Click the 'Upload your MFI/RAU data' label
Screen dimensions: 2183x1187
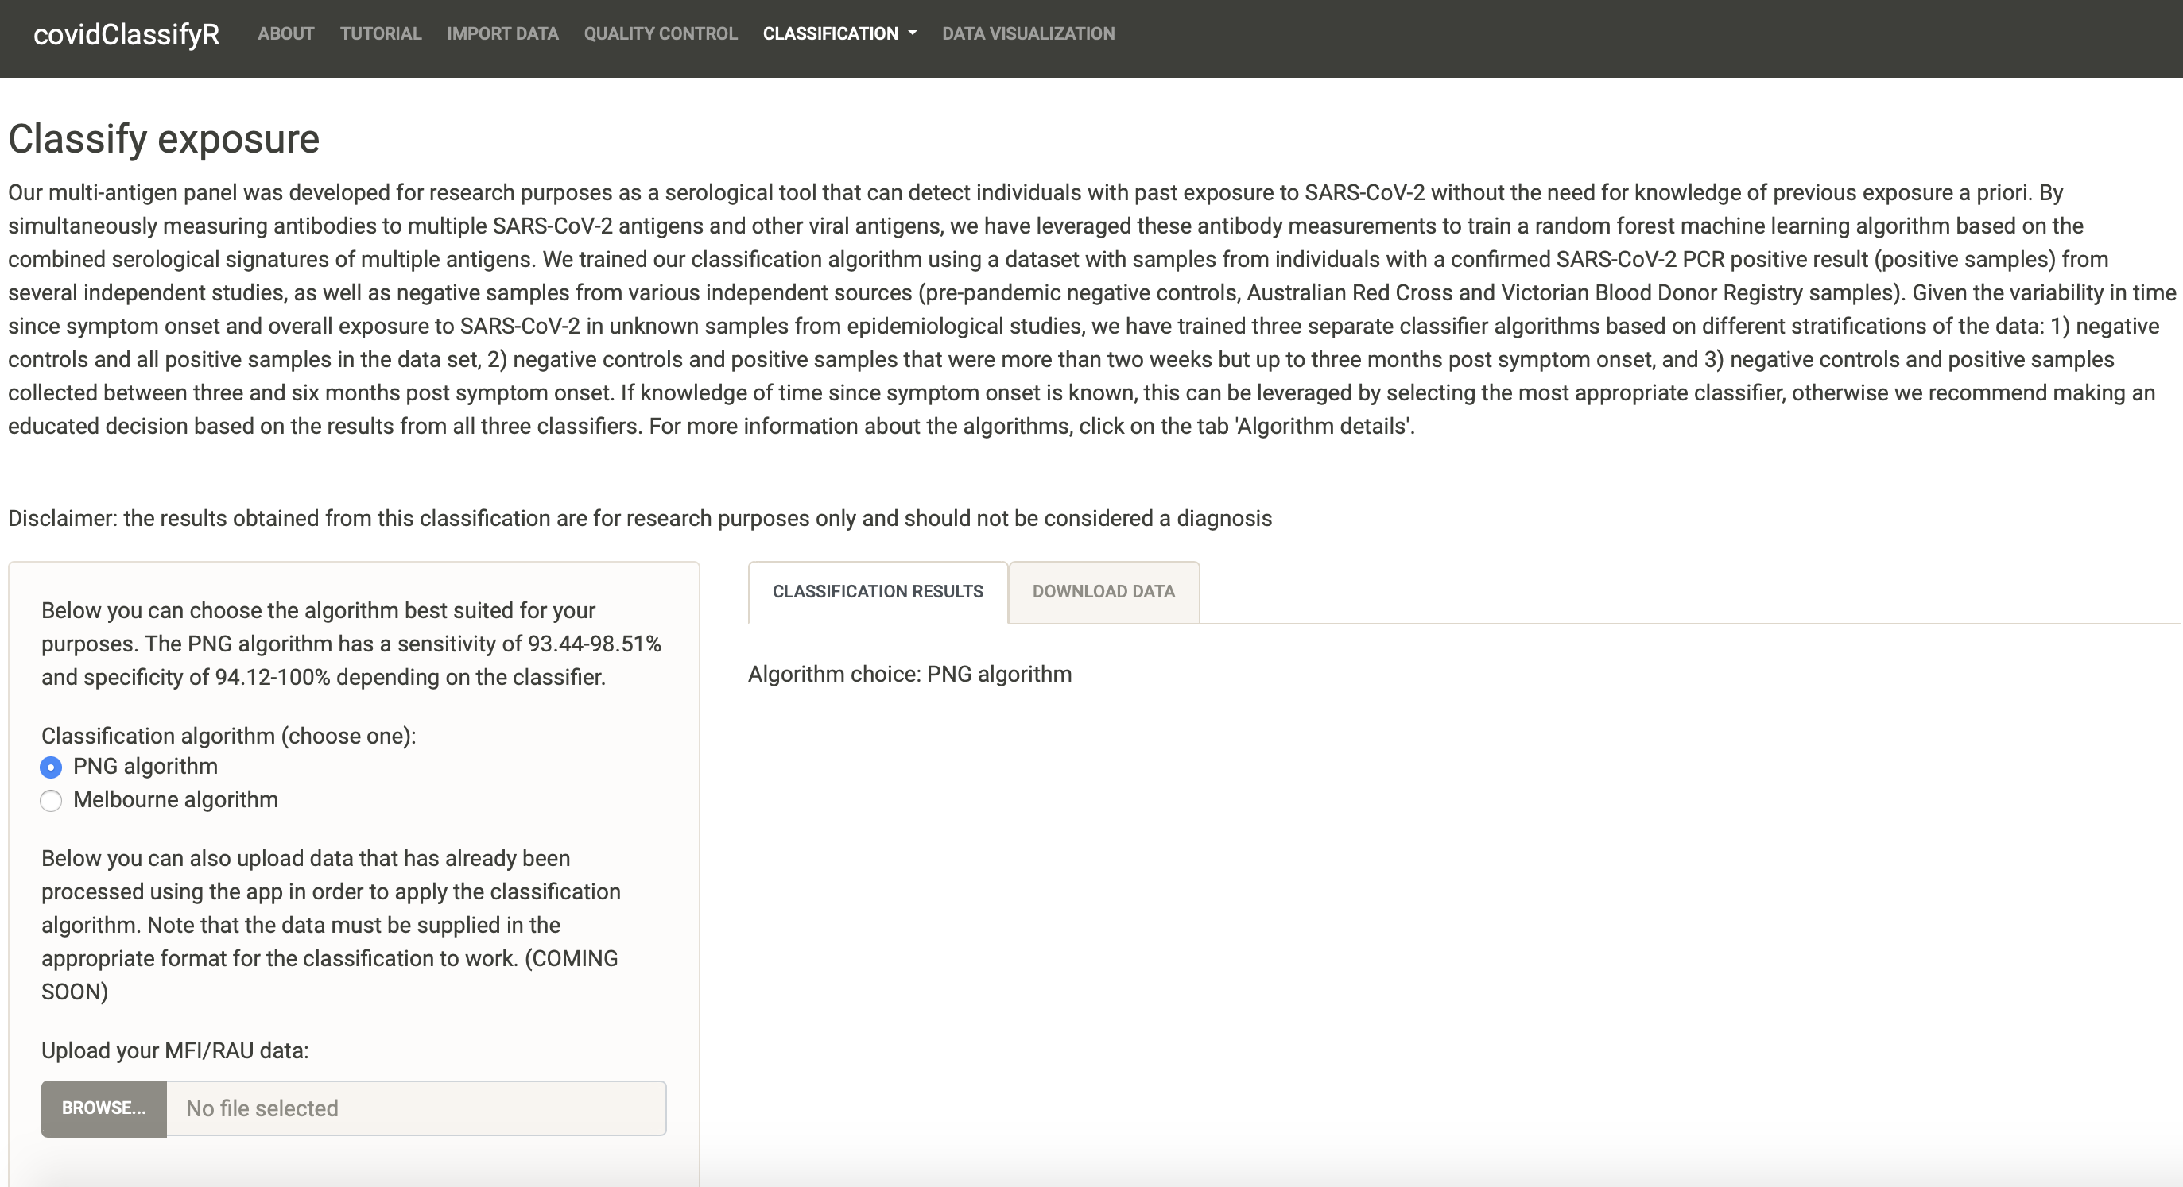175,1050
